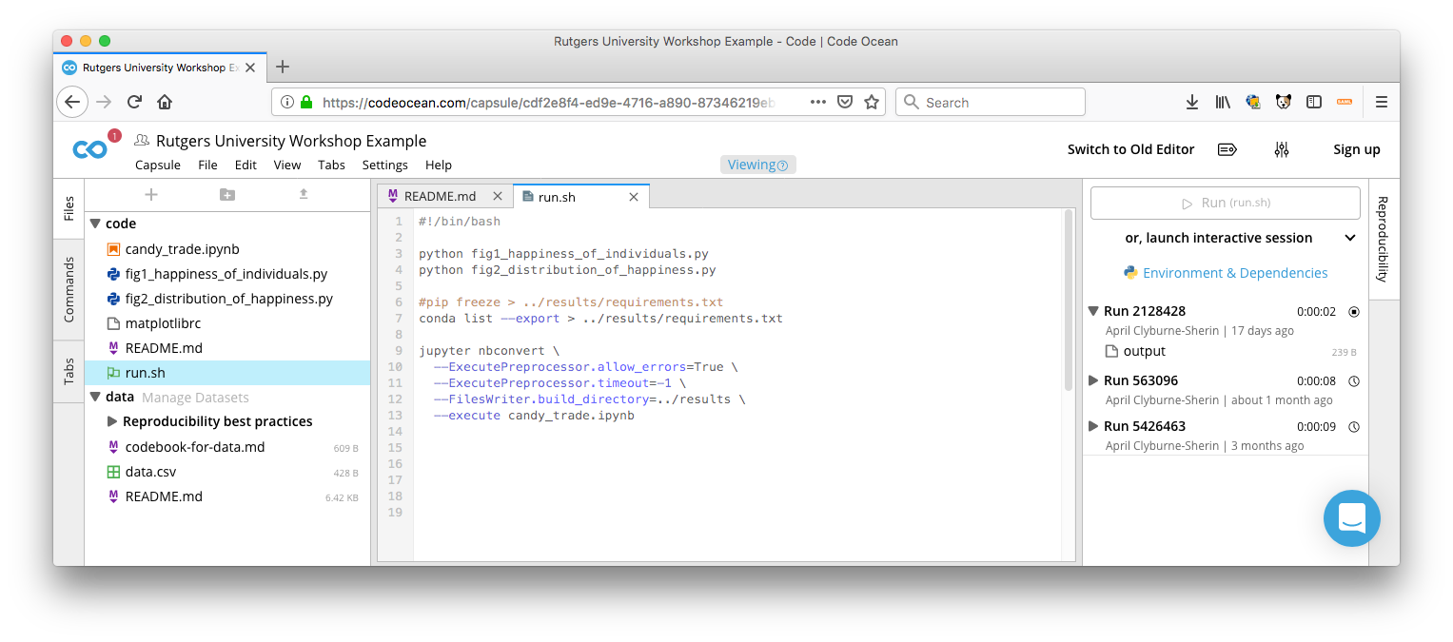Image resolution: width=1453 pixels, height=642 pixels.
Task: Reload the page with the refresh icon
Action: click(x=134, y=102)
